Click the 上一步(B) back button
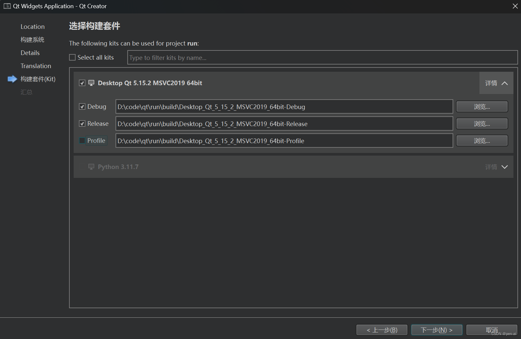Screen dimensions: 521x339 (x=382, y=330)
